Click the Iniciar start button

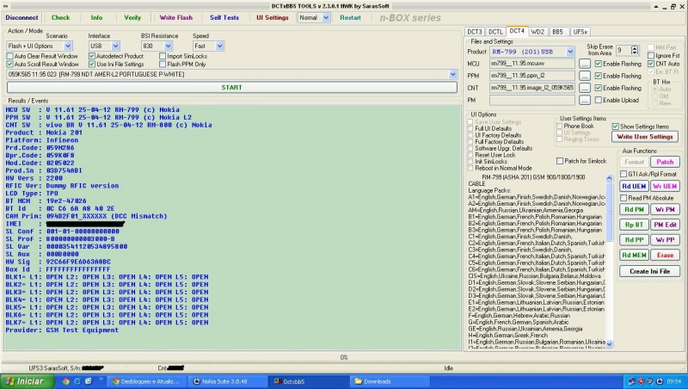coord(27,381)
